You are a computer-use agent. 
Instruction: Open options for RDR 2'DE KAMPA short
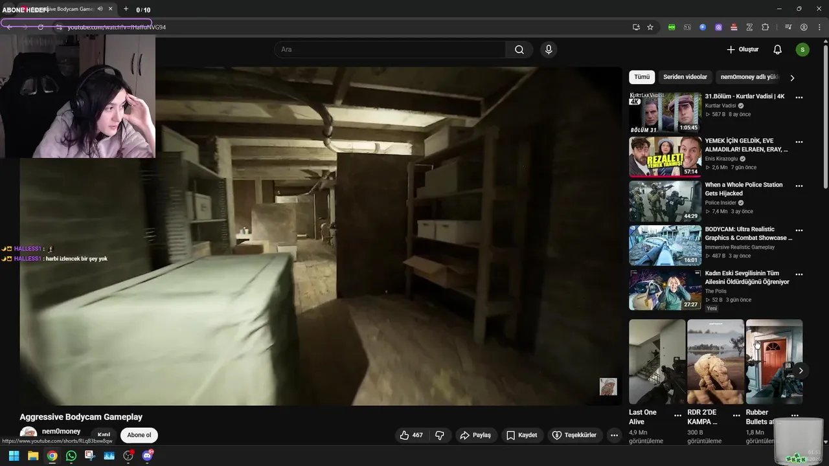pyautogui.click(x=736, y=416)
